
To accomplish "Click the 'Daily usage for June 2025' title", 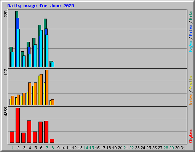I will click(41, 6).
